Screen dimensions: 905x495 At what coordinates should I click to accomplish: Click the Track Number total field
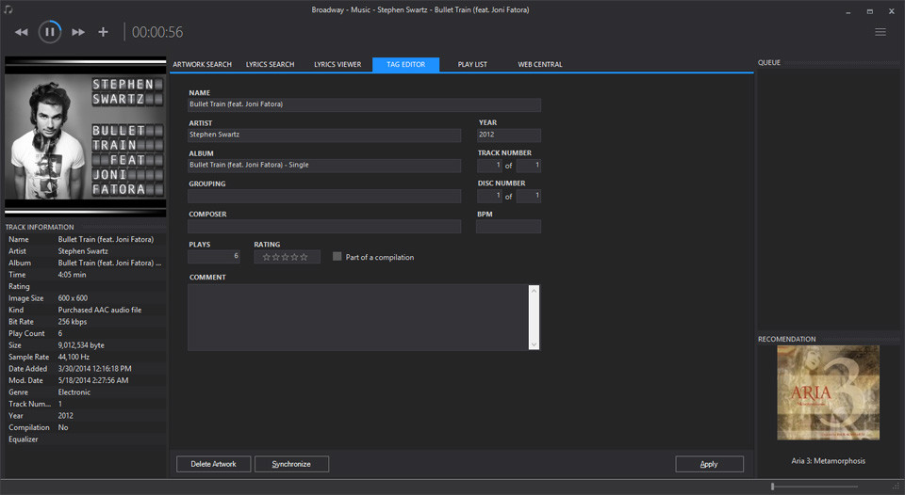(x=528, y=166)
